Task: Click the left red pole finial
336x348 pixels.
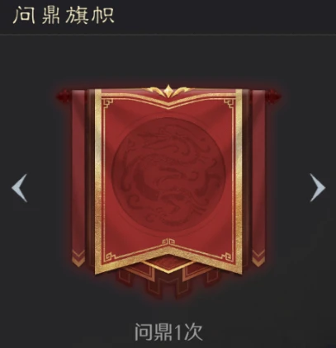Action: (64, 96)
